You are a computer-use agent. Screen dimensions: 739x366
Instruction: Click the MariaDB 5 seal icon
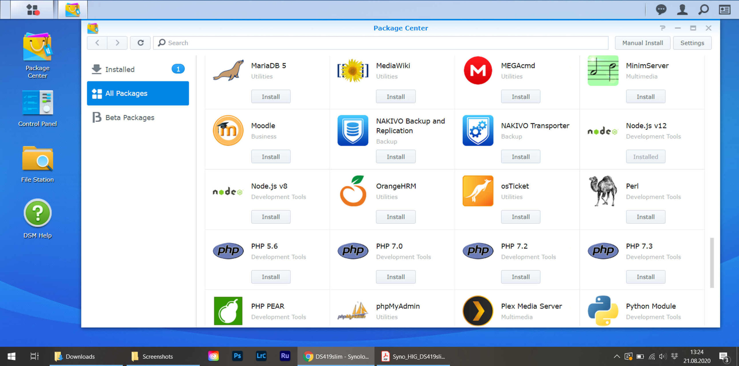(228, 70)
